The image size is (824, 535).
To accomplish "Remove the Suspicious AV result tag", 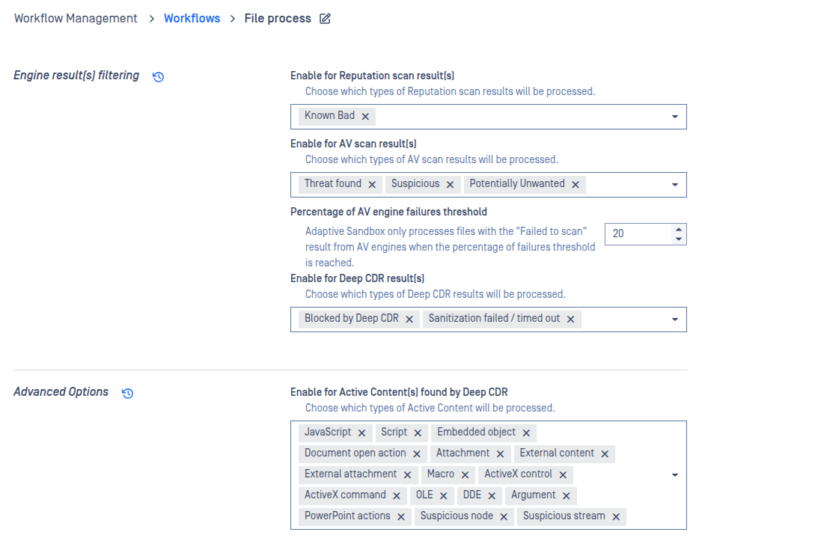I will tap(450, 185).
